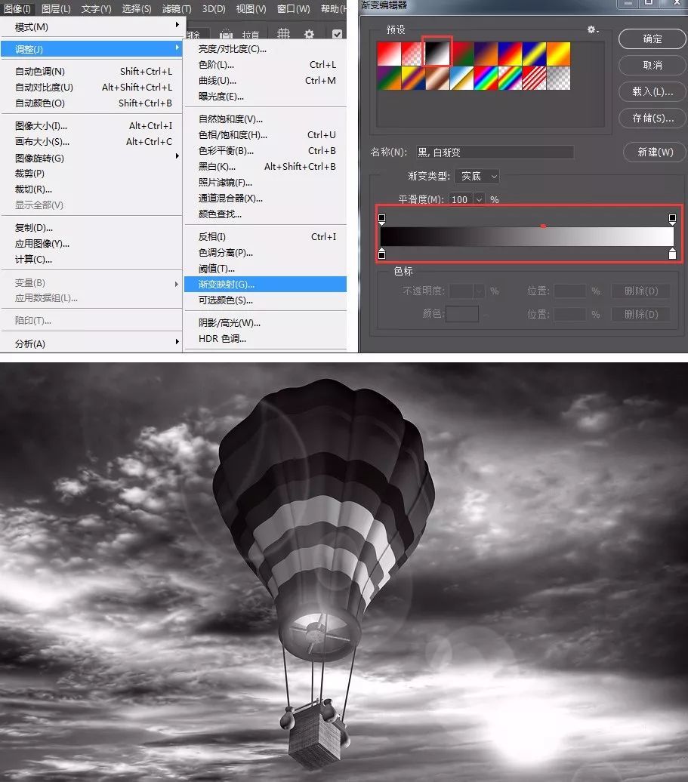The width and height of the screenshot is (688, 782).
Task: Expand the 图像旋转(G) submenu
Action: [92, 158]
